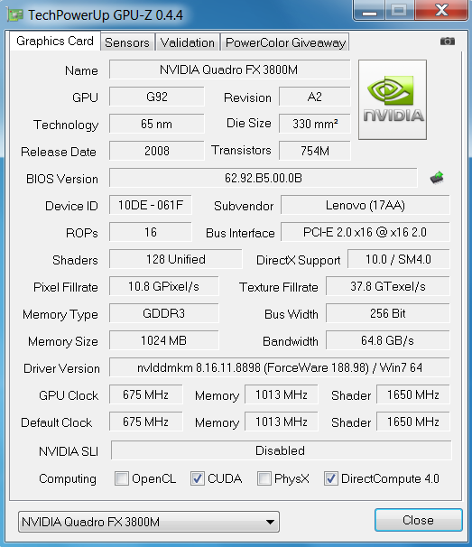Enable the OpenCL checkbox
Screen dimensions: 472x547
[122, 478]
